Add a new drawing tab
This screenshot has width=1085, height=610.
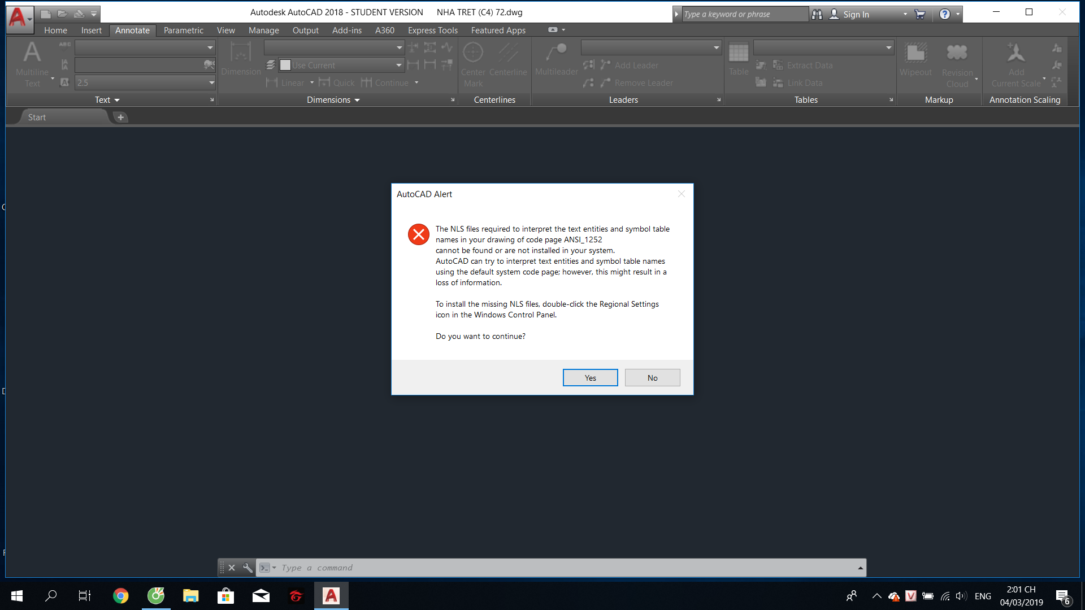pyautogui.click(x=120, y=117)
